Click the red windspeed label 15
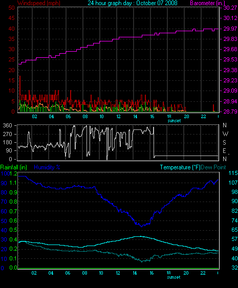 coord(11,80)
